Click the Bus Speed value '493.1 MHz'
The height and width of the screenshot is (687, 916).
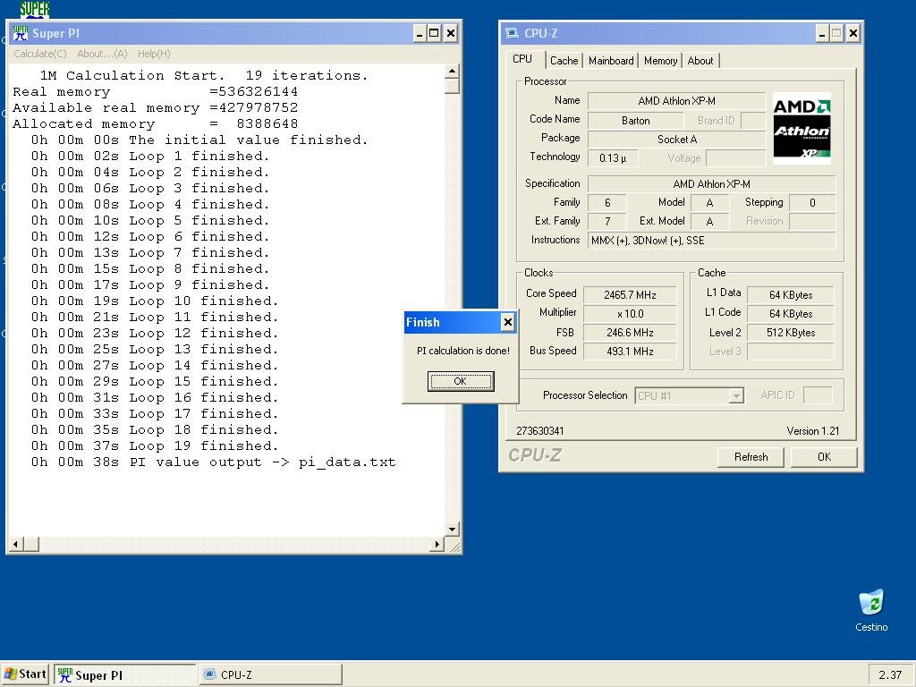(x=630, y=351)
